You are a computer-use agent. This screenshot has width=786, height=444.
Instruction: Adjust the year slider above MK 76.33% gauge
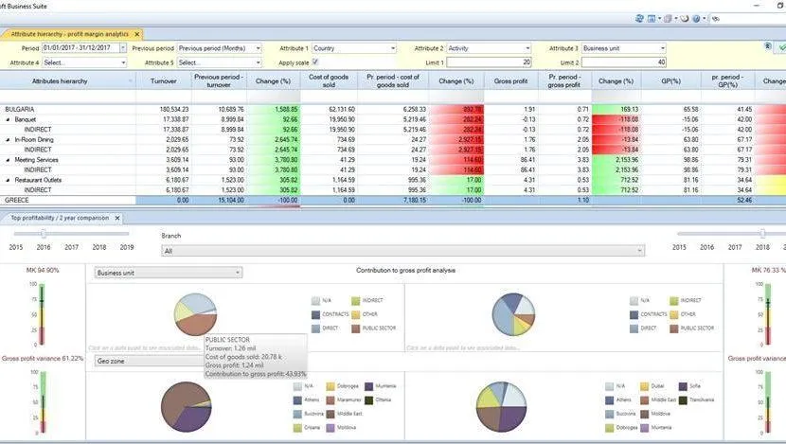(762, 234)
